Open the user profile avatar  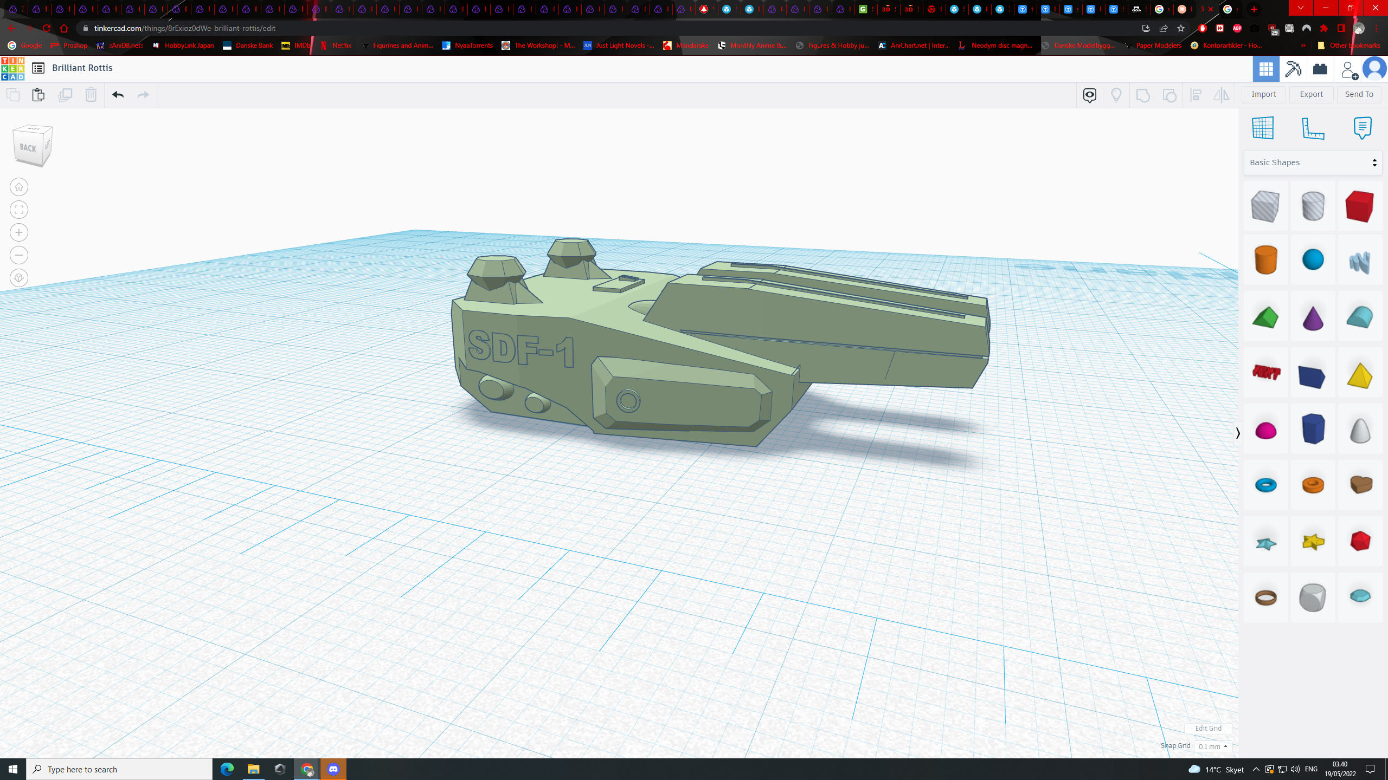click(x=1374, y=69)
